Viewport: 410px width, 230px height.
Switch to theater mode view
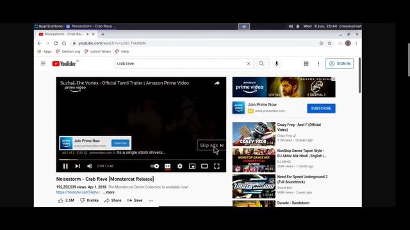point(204,166)
